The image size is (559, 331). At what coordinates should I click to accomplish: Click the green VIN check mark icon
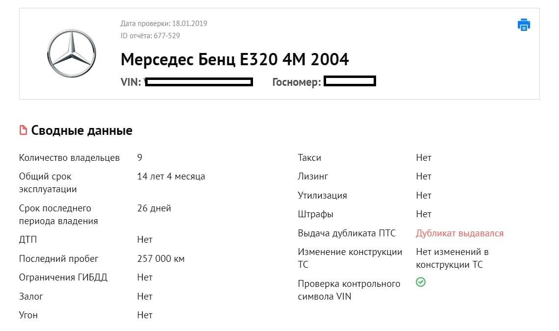pyautogui.click(x=421, y=282)
